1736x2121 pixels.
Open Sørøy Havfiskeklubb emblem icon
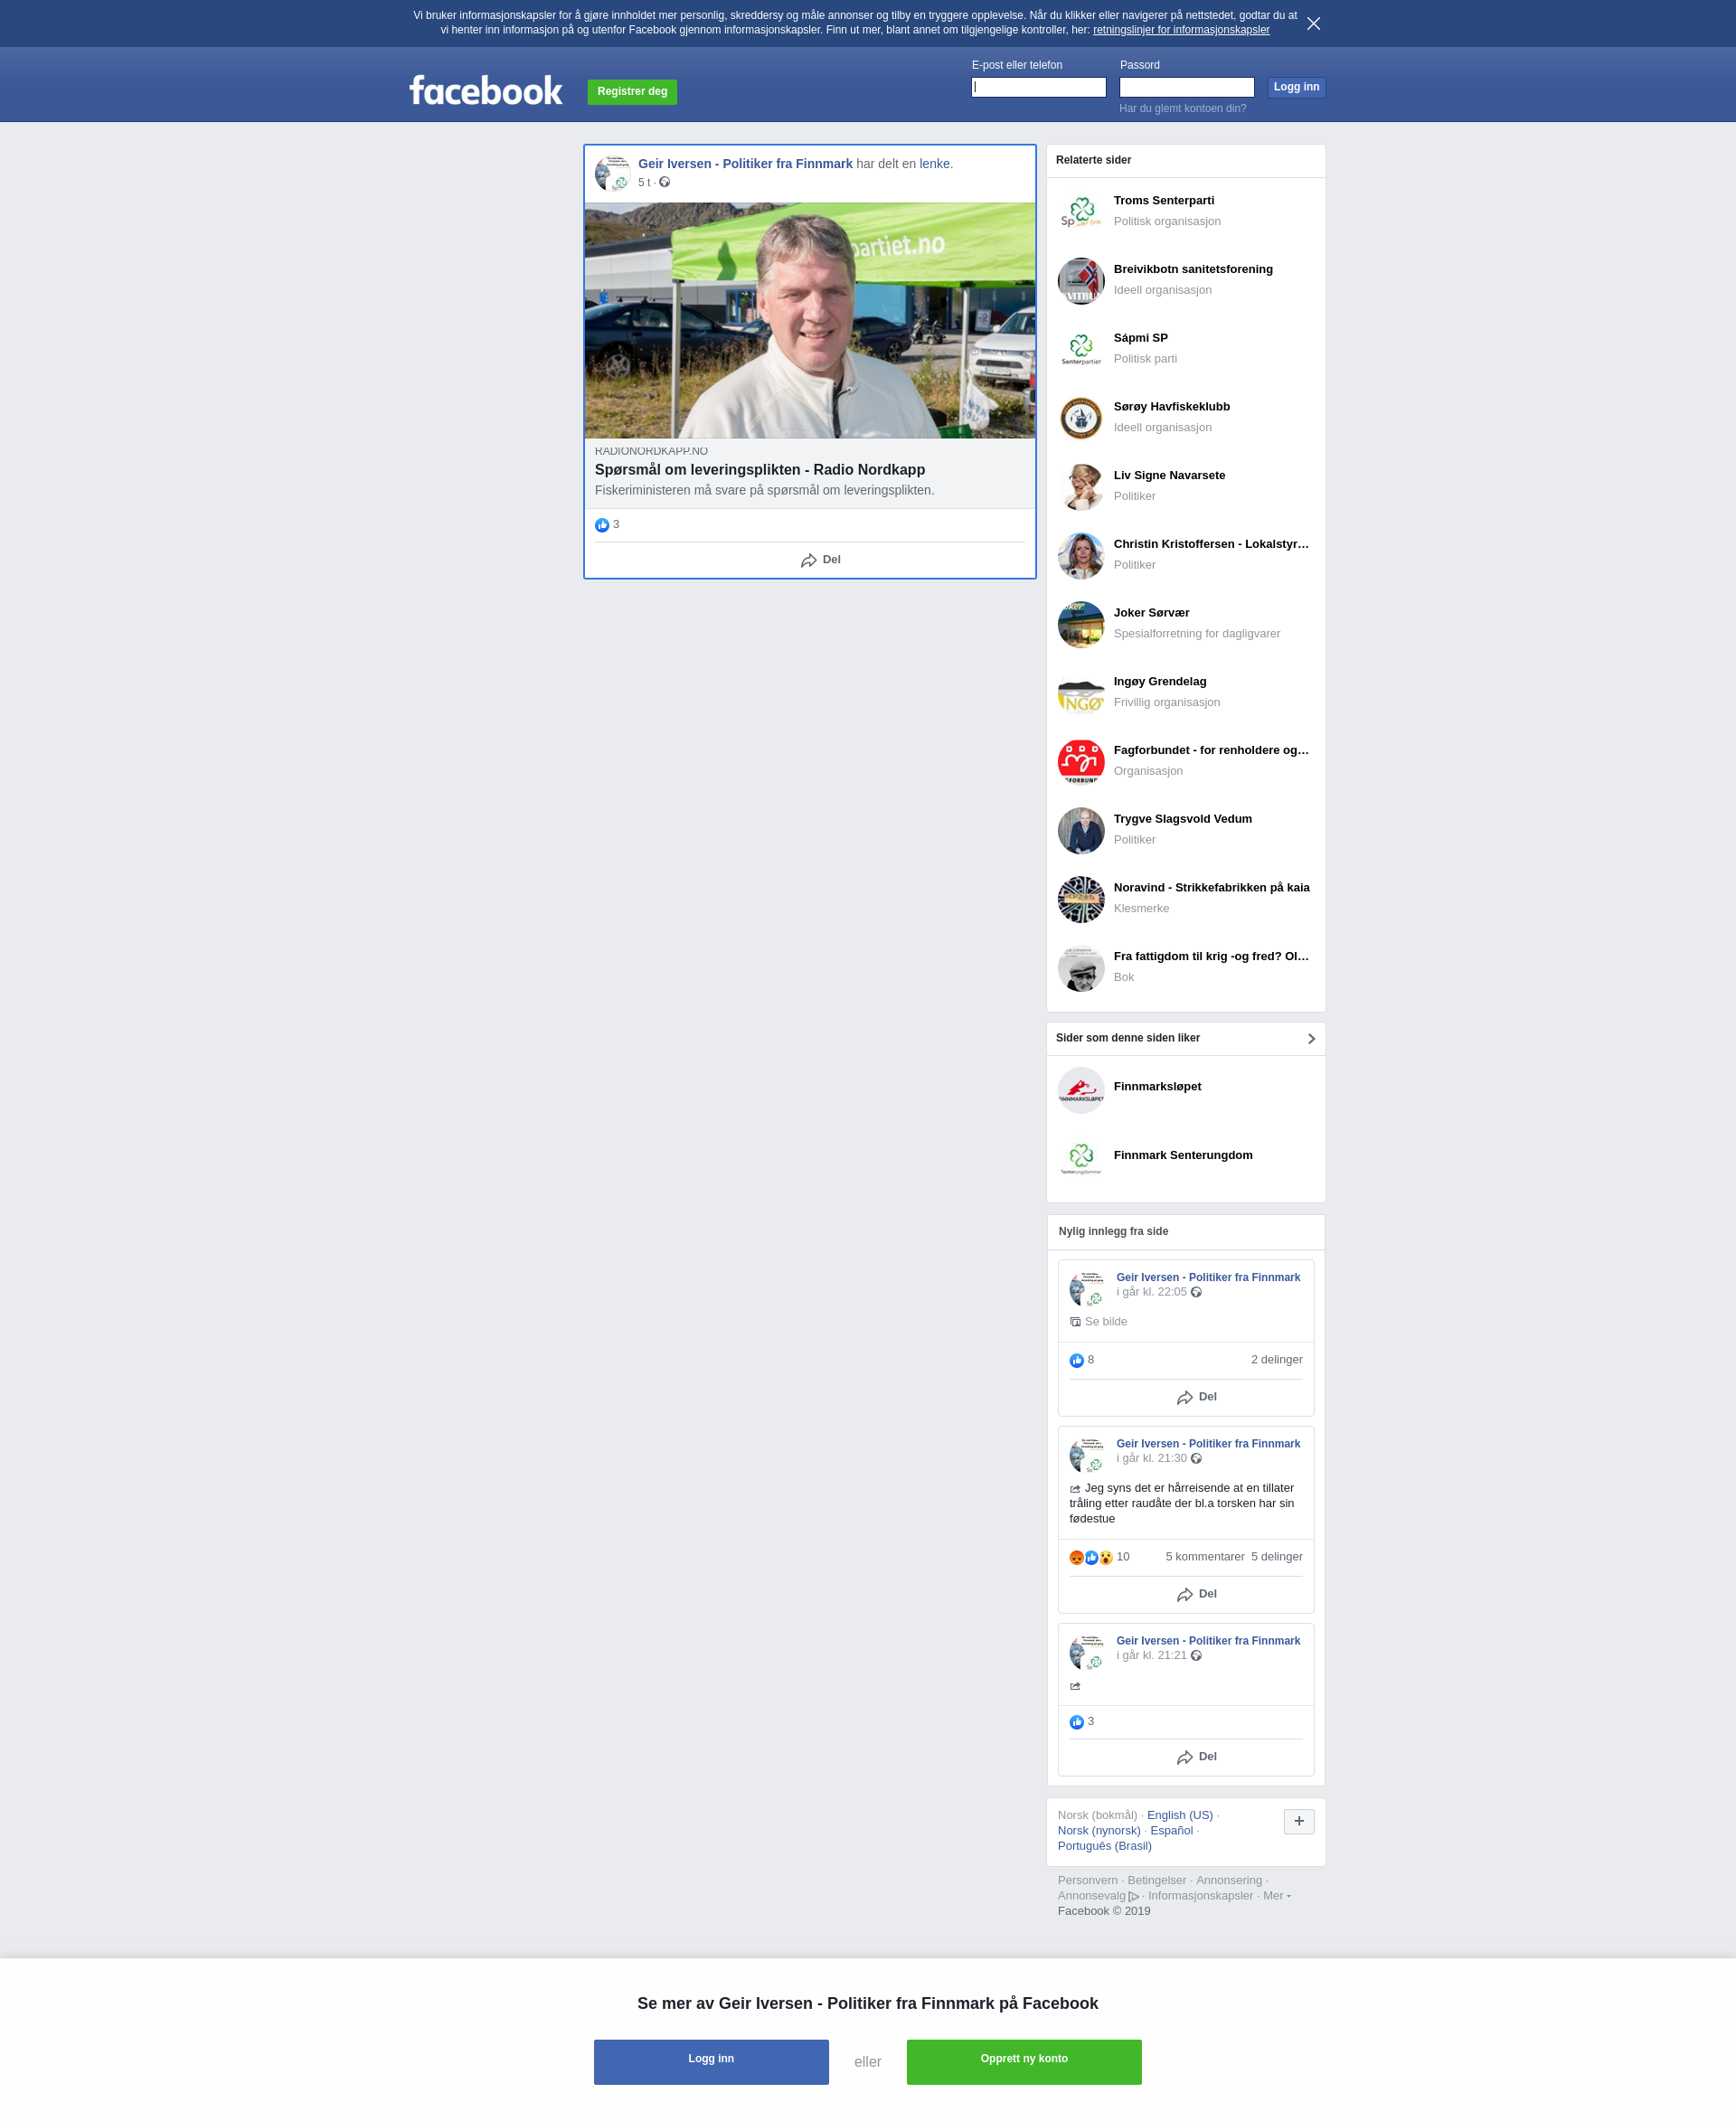[x=1081, y=418]
